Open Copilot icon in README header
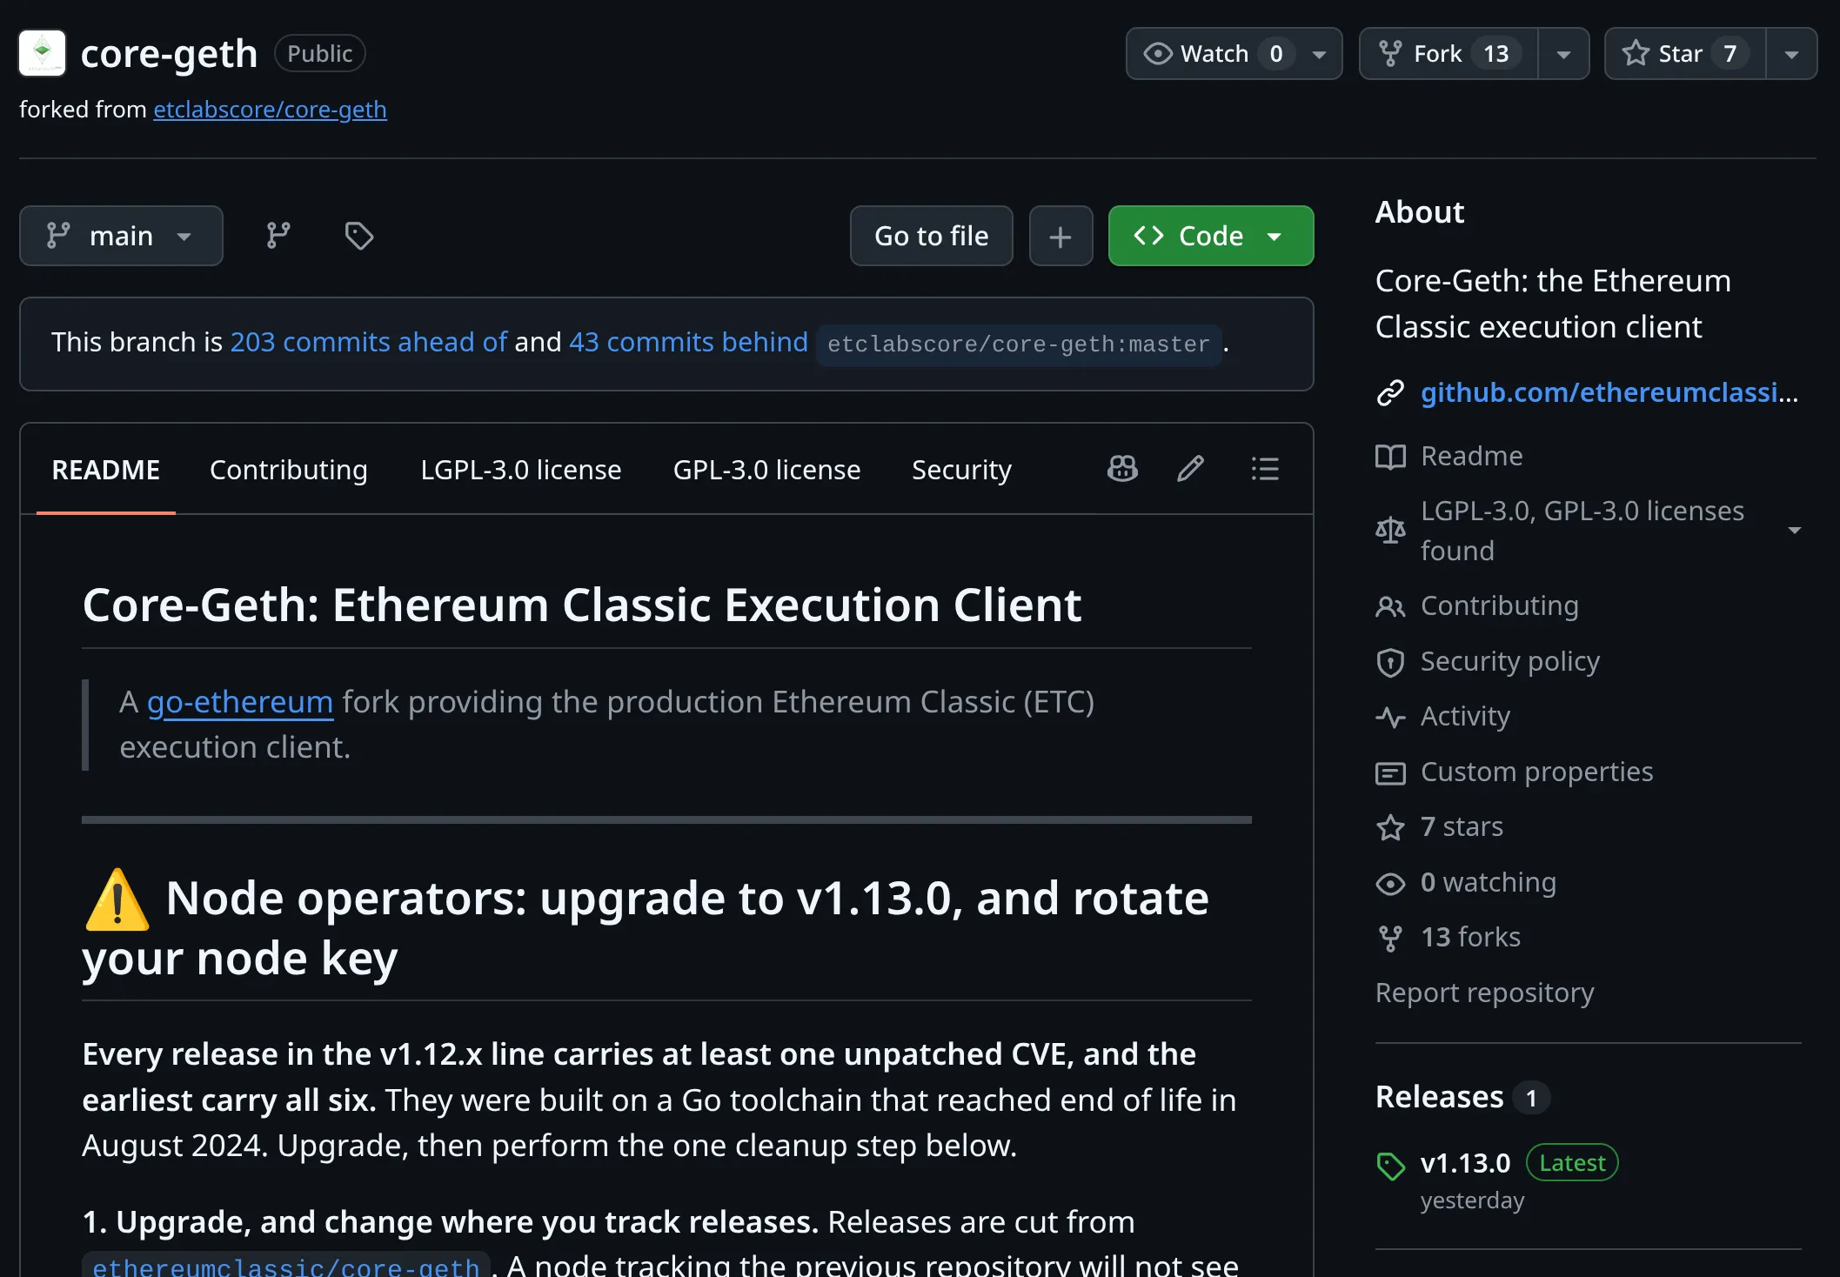 click(1122, 469)
